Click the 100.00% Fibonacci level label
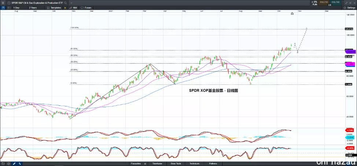The height and width of the screenshot is (166, 357). tap(75, 28)
